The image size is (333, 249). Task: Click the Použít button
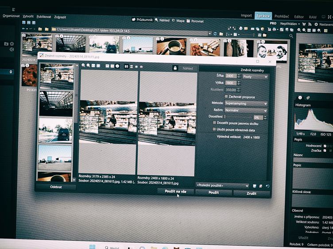pyautogui.click(x=213, y=192)
